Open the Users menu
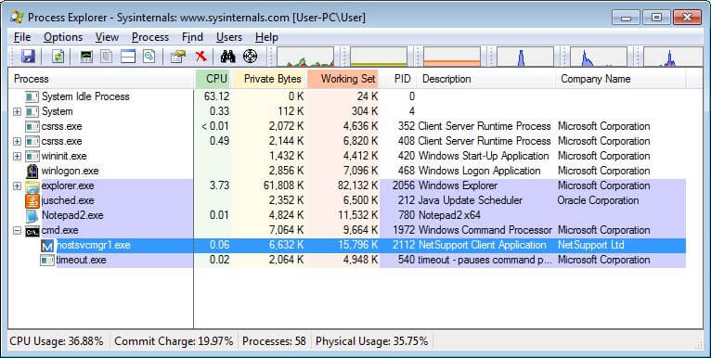The height and width of the screenshot is (358, 711). 229,37
